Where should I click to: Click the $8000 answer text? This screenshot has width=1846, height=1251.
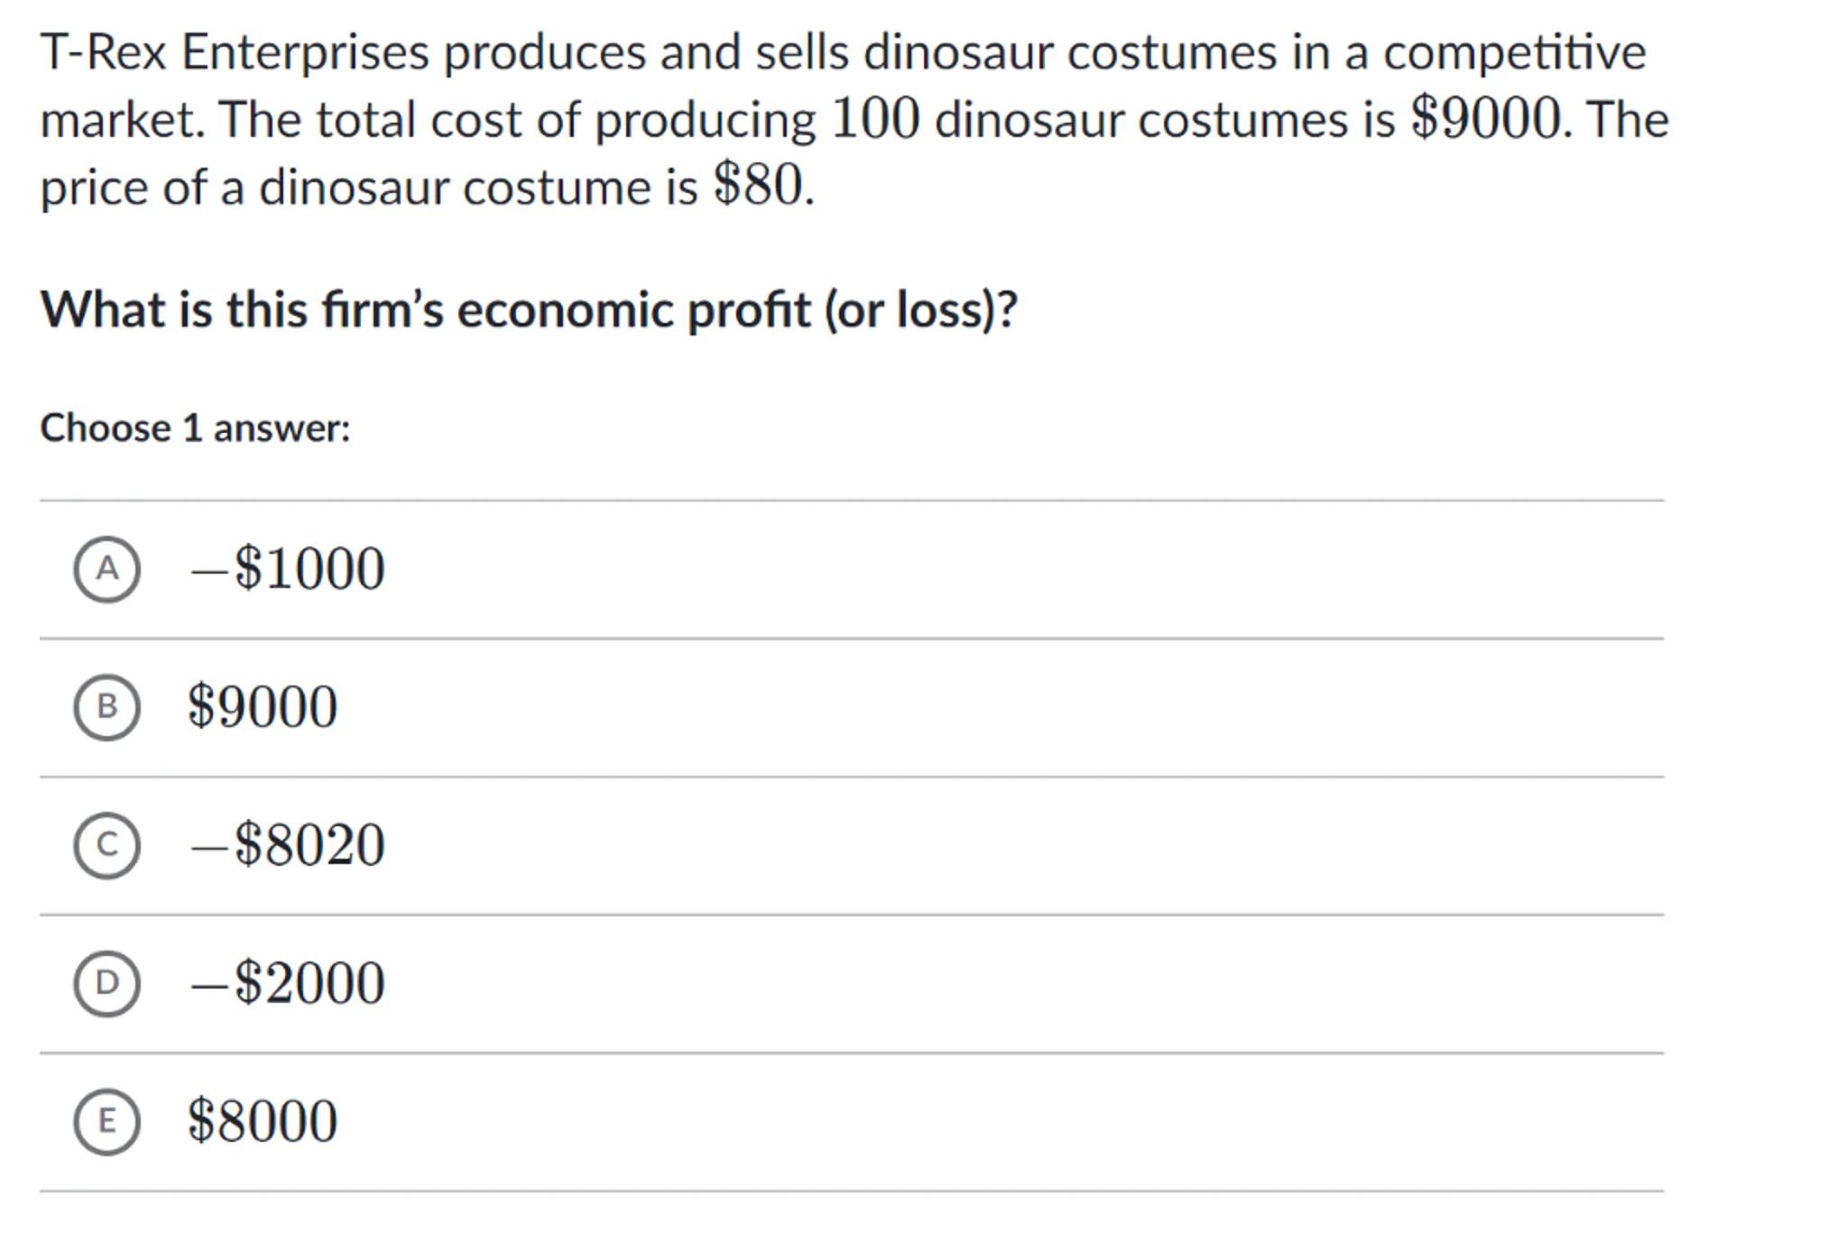[x=263, y=1121]
